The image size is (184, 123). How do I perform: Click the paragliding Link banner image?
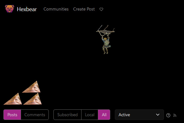coord(105,40)
